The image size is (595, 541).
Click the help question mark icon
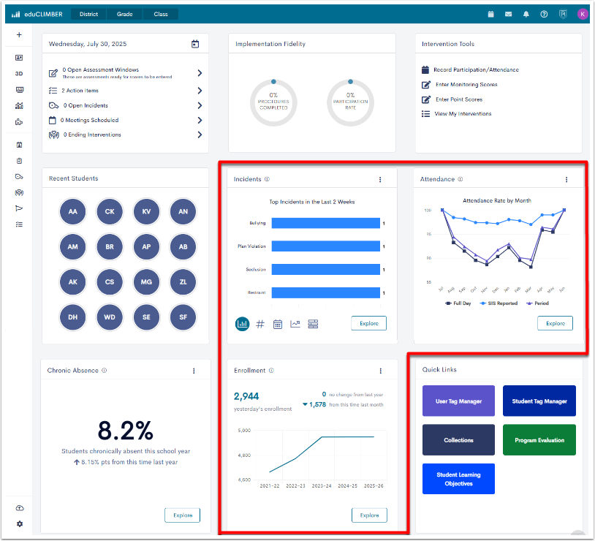[x=544, y=15]
